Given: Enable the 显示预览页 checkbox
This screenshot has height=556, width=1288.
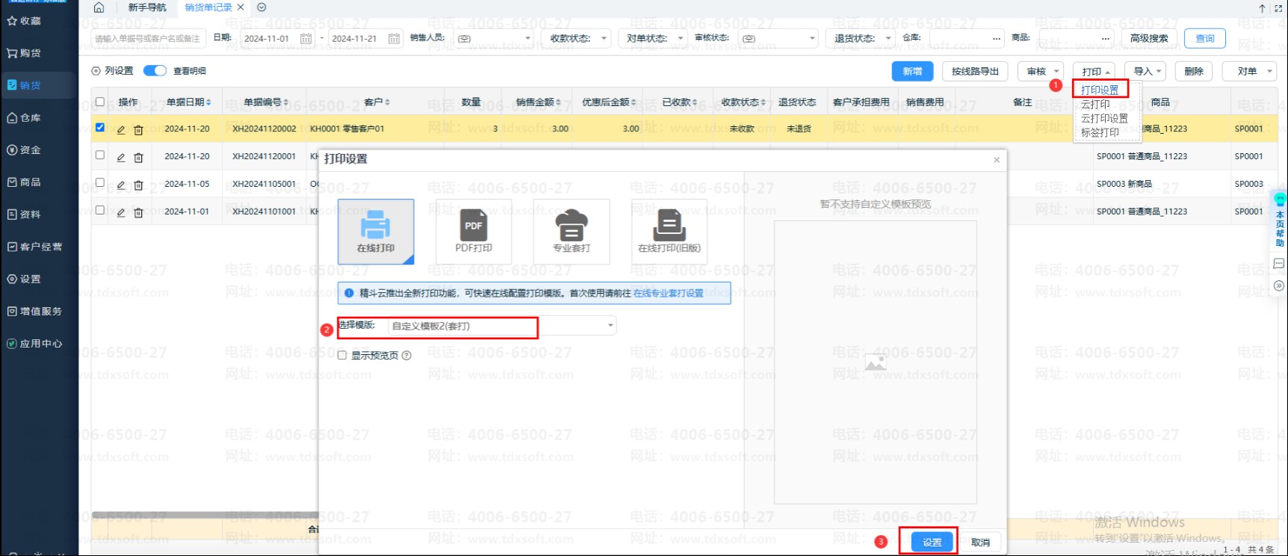Looking at the screenshot, I should 342,356.
